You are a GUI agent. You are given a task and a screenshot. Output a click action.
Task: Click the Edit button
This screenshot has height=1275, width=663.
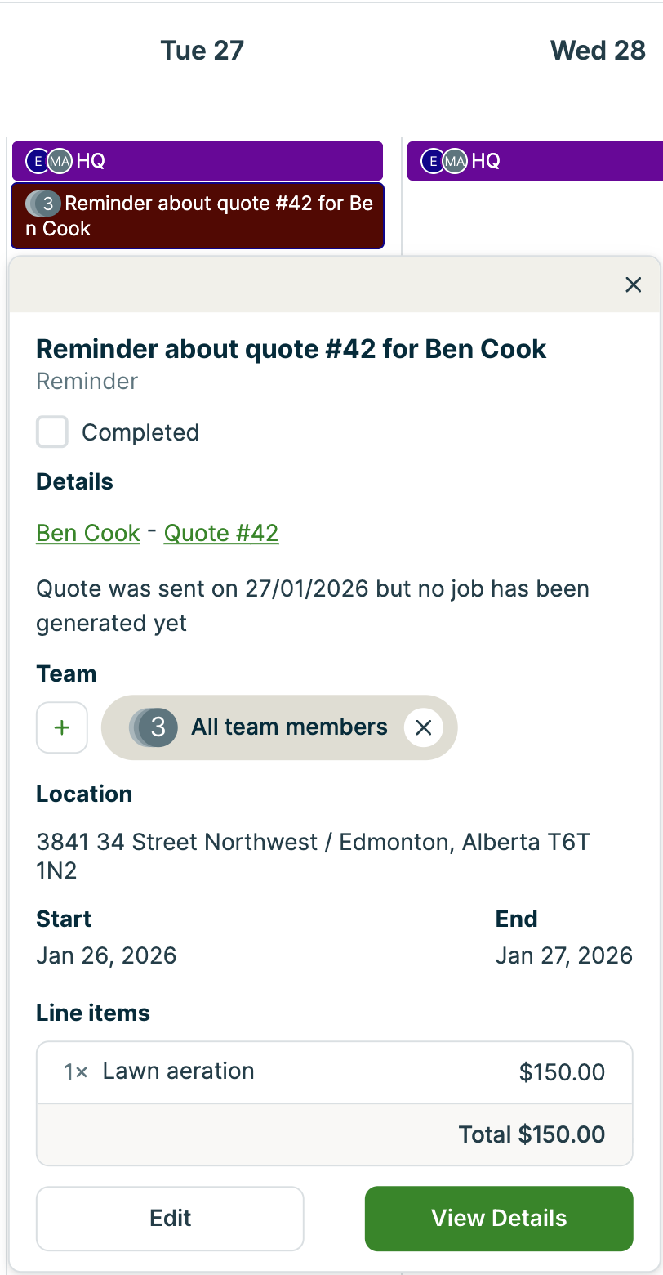(170, 1218)
